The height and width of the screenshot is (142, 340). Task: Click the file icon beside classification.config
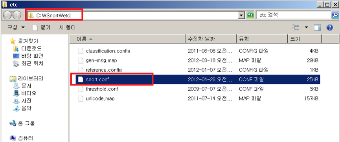(81, 51)
